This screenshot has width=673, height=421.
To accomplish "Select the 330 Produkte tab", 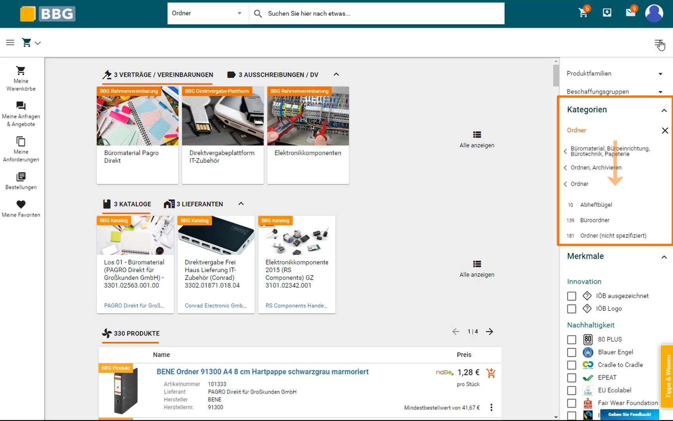I will tap(131, 334).
